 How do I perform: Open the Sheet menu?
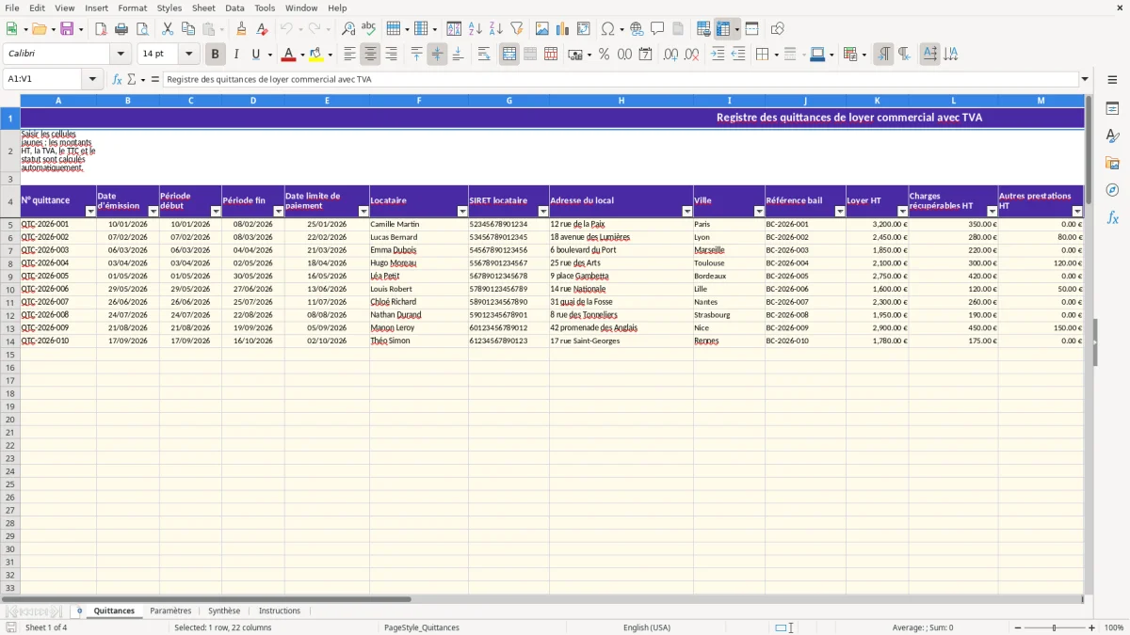click(x=203, y=8)
